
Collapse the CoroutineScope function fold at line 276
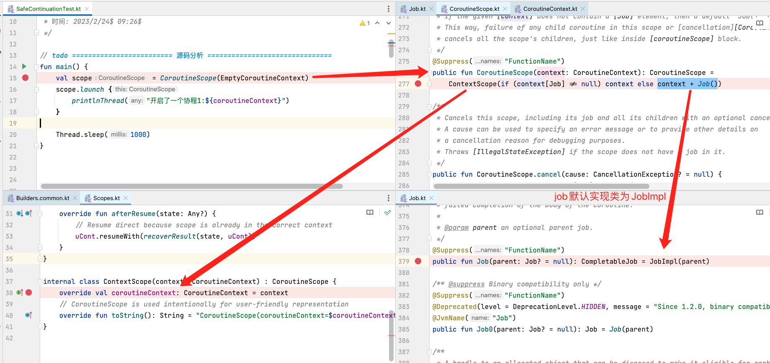click(x=430, y=72)
